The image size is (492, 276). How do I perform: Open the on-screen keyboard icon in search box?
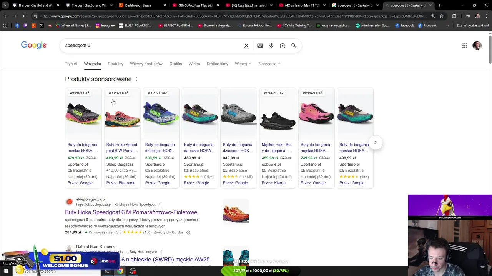coord(260,46)
